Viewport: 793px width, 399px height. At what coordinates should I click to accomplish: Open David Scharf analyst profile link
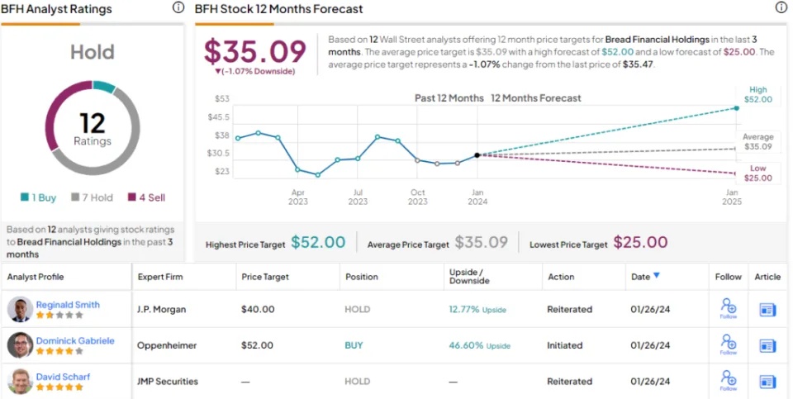coord(63,377)
